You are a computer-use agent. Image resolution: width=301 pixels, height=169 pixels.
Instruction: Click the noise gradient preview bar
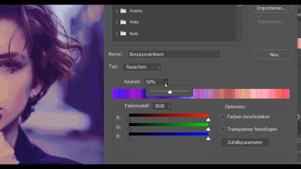tap(201, 94)
